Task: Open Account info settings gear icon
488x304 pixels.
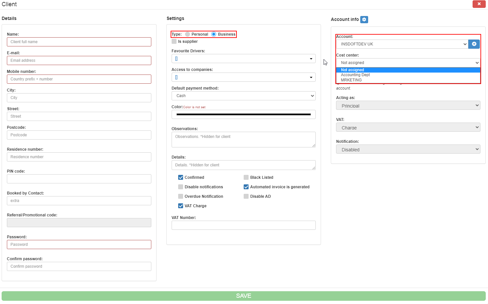Action: click(x=364, y=20)
